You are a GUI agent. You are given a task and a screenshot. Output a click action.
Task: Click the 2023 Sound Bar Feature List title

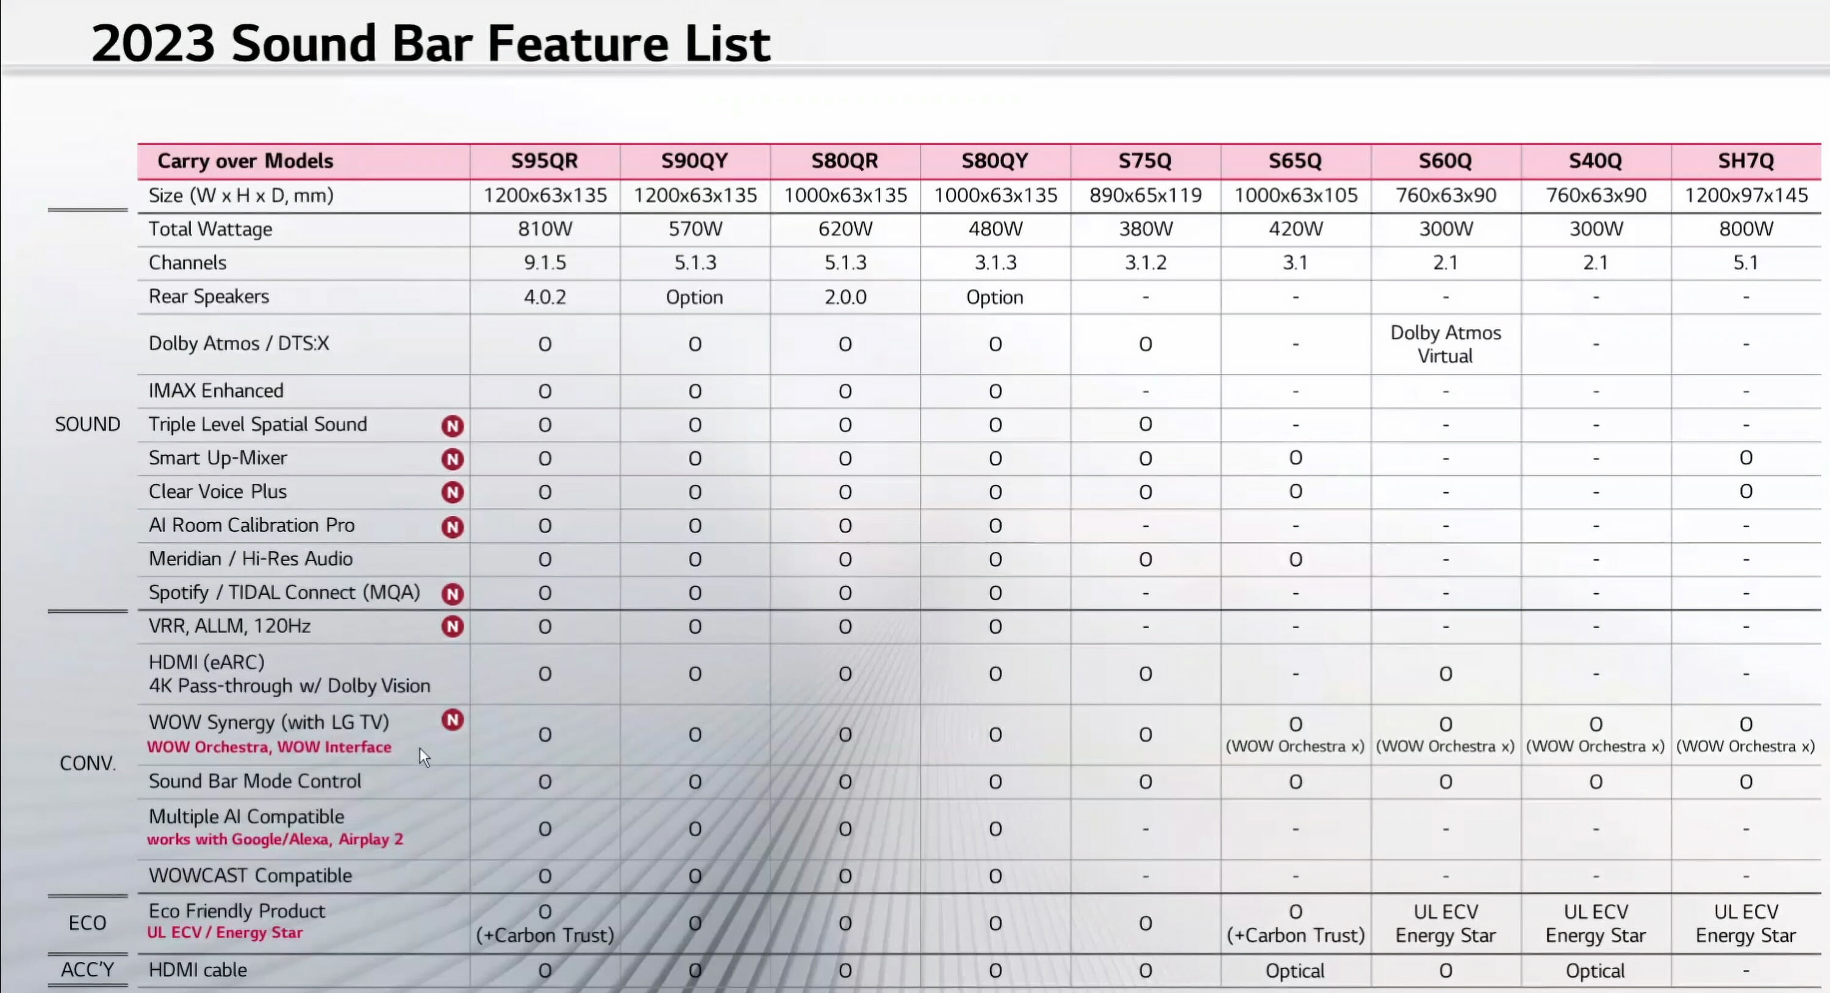pyautogui.click(x=431, y=43)
